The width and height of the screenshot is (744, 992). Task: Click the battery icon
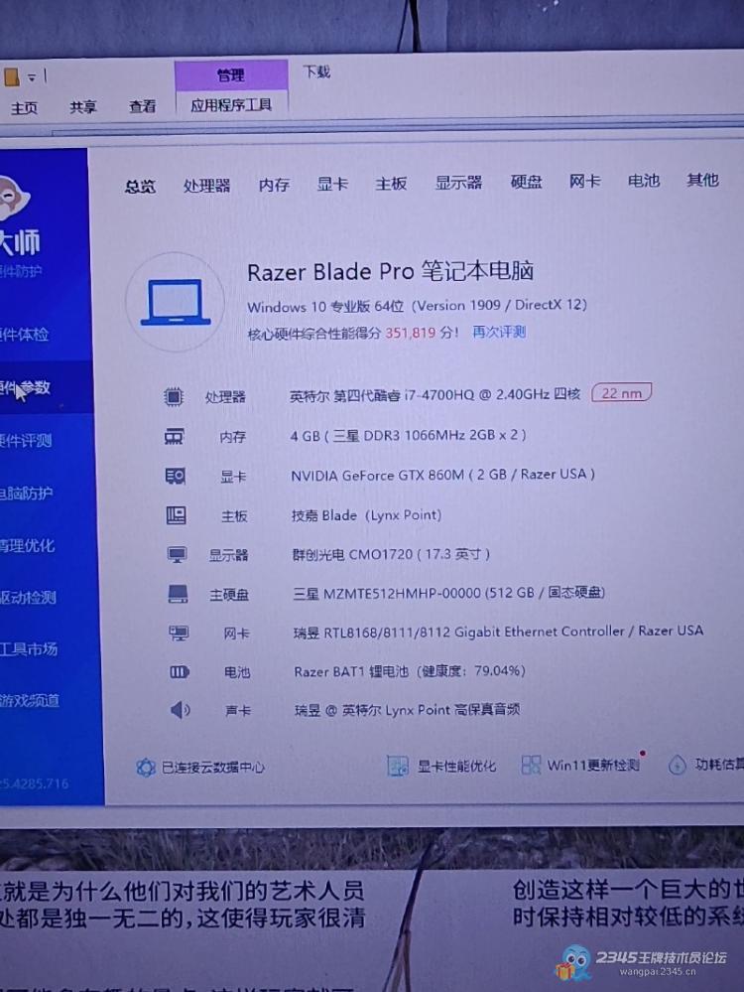[x=179, y=672]
